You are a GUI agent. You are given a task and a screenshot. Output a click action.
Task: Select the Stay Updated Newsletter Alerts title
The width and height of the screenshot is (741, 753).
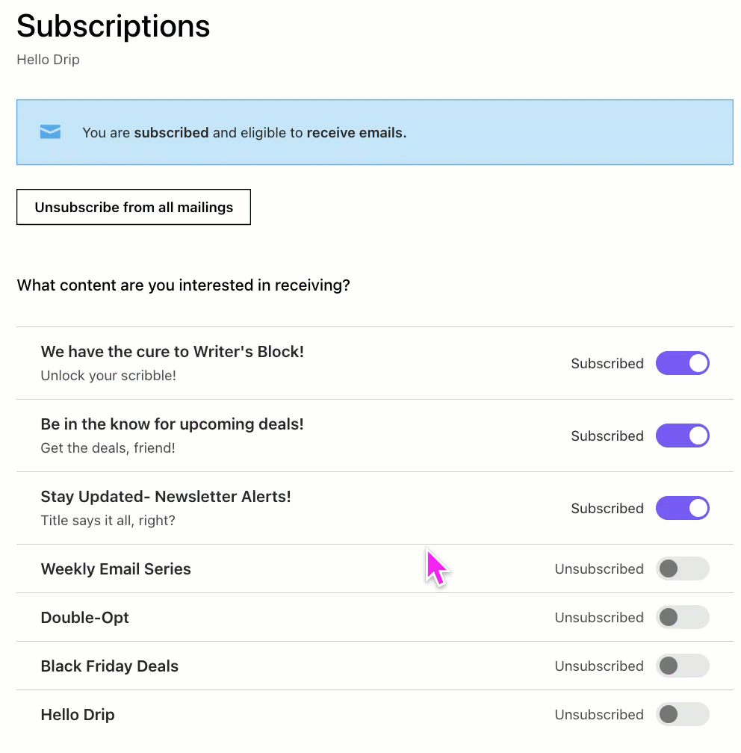pos(166,496)
